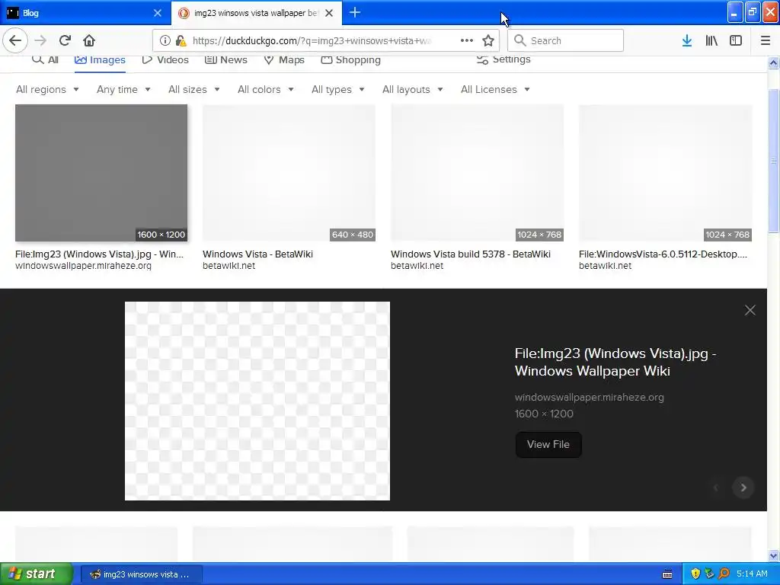Switch to the Shopping search tab
Screen dimensions: 780x585
tap(350, 59)
